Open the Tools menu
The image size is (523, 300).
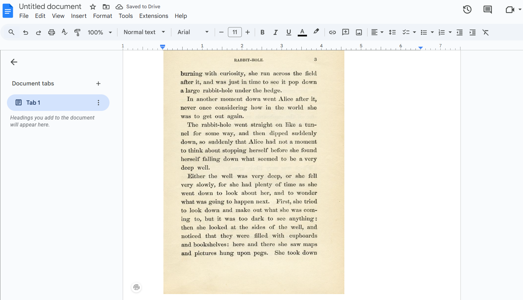(x=126, y=16)
